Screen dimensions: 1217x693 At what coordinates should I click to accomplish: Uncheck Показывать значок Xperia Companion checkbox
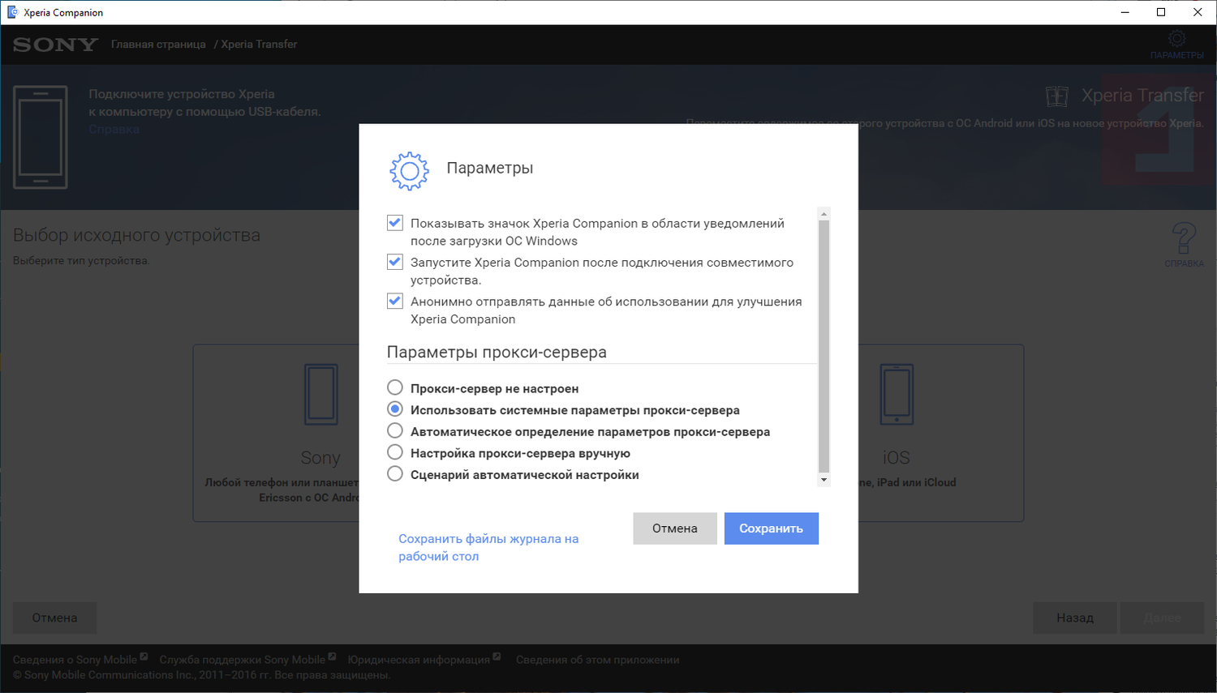[x=395, y=223]
